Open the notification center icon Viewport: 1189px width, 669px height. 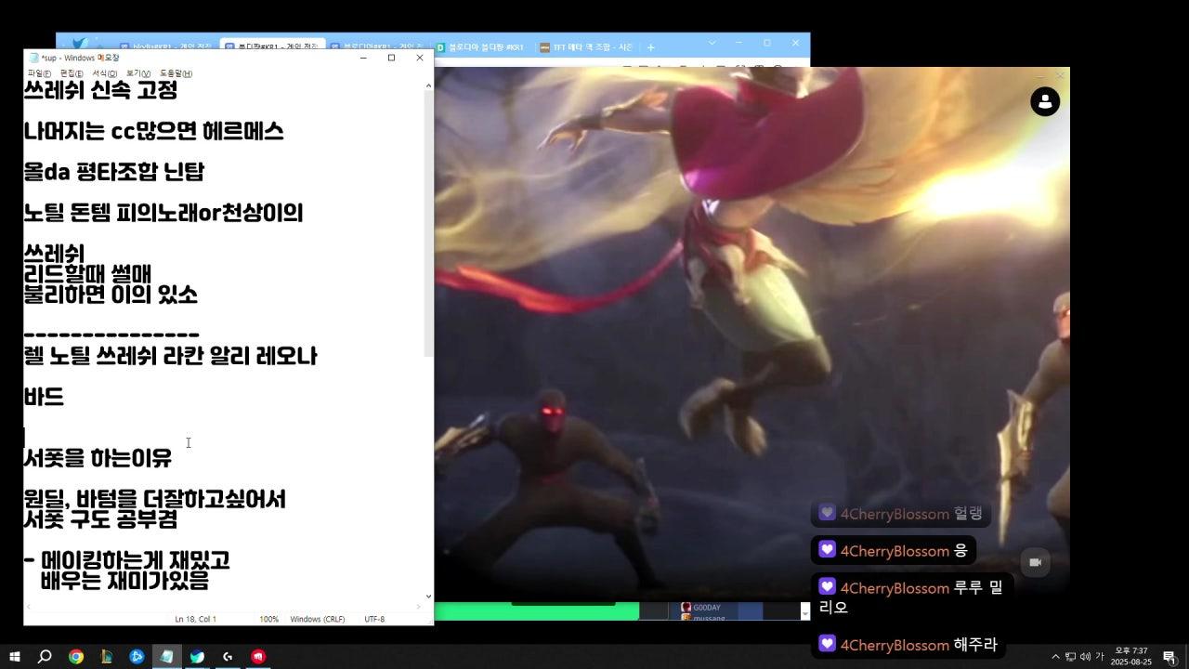point(1169,657)
